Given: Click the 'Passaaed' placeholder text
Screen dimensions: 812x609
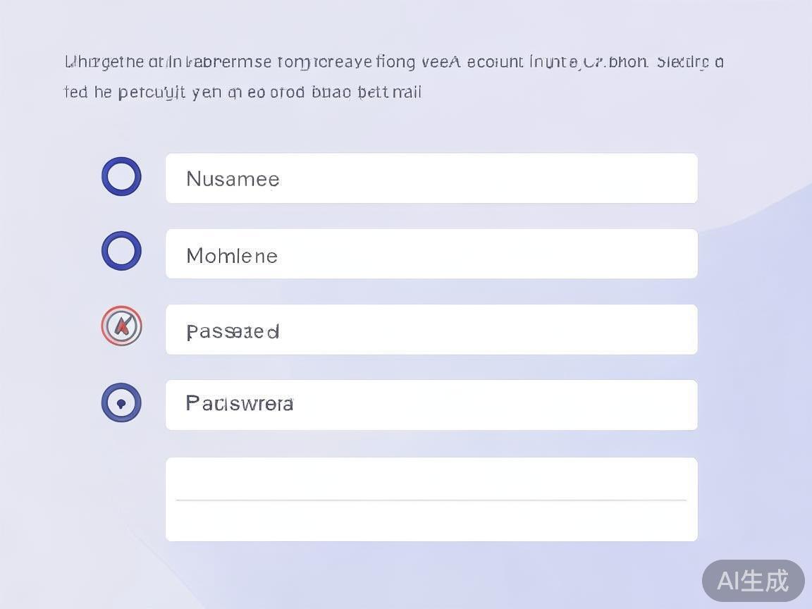Looking at the screenshot, I should coord(233,331).
